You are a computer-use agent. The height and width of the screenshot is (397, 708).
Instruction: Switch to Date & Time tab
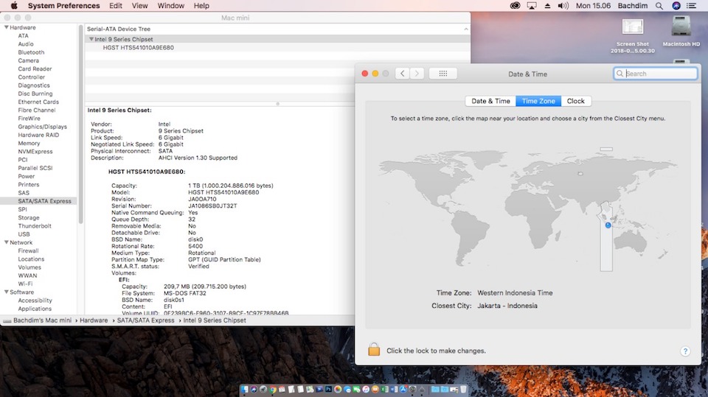[490, 101]
